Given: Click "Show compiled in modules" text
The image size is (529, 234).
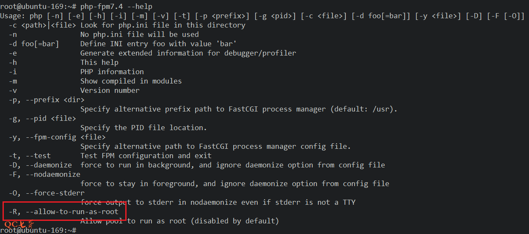Looking at the screenshot, I should pyautogui.click(x=131, y=81).
